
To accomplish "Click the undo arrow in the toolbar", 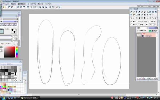I will [50, 7].
